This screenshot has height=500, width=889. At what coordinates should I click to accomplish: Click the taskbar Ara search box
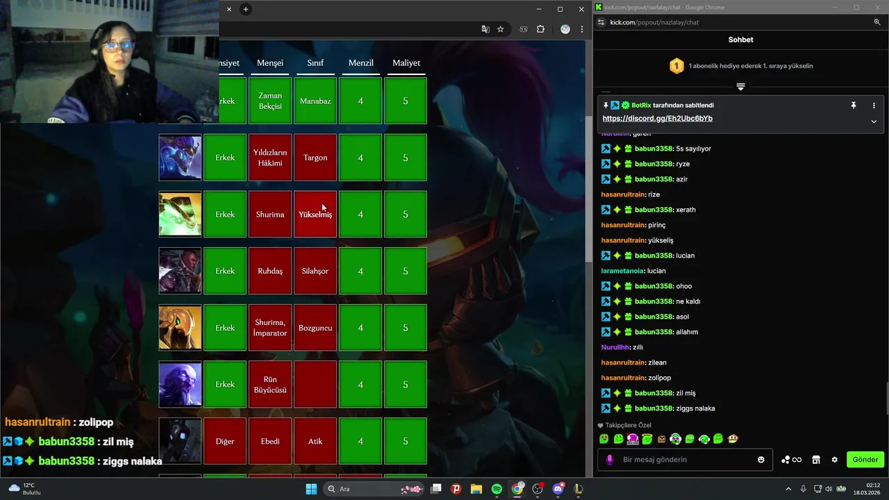click(x=374, y=489)
